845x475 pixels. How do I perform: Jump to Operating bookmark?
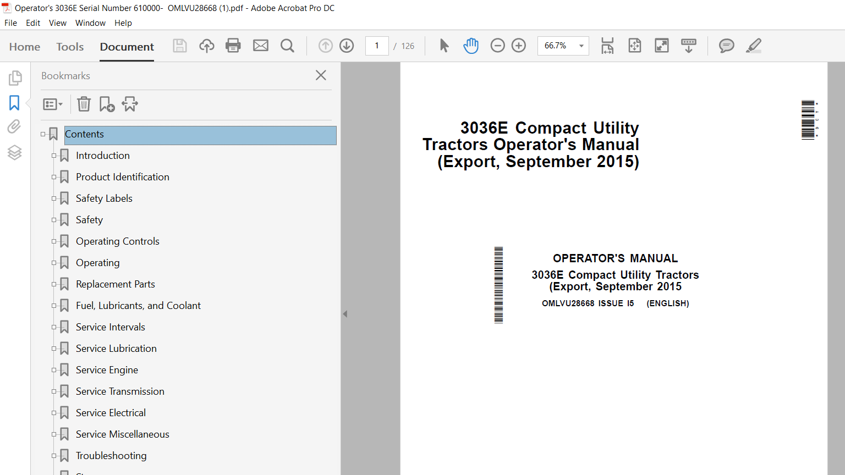point(97,263)
